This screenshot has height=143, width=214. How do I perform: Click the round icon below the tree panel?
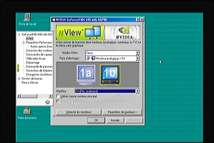pyautogui.click(x=48, y=102)
